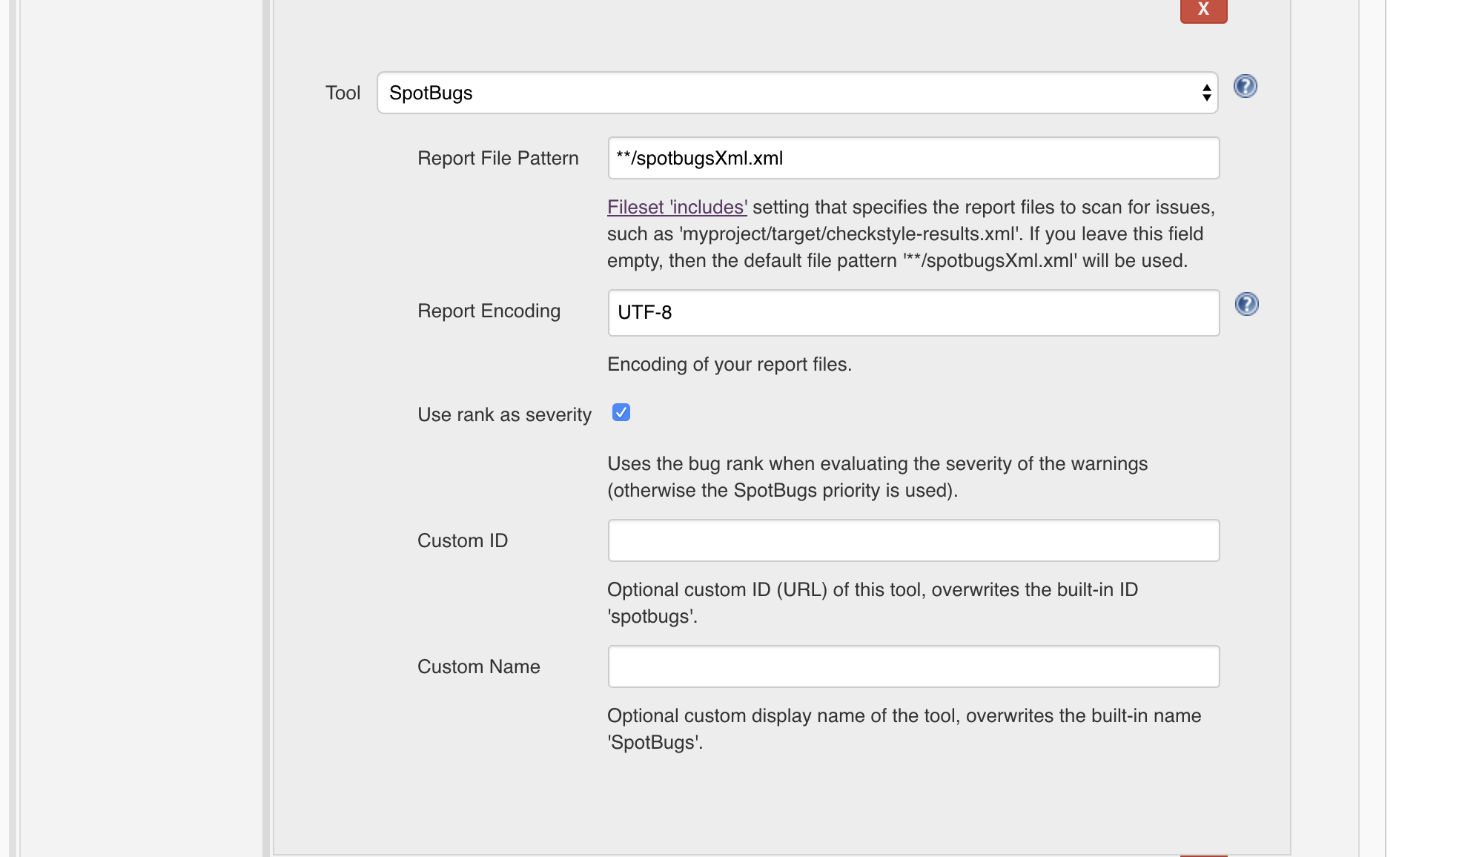Click the help icon beside the Tool dropdown
1462x857 pixels.
(1245, 86)
